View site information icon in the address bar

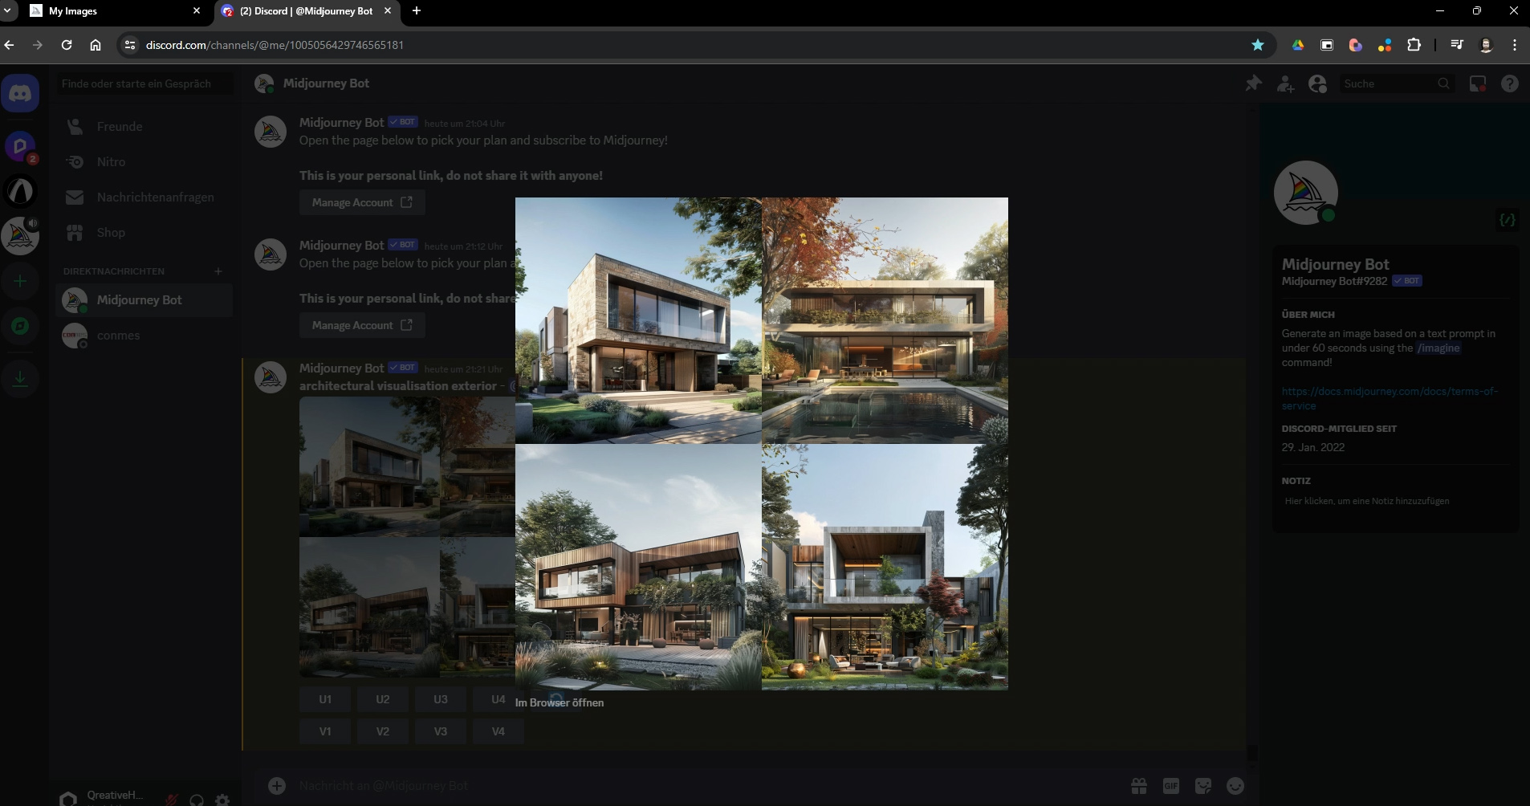coord(129,45)
